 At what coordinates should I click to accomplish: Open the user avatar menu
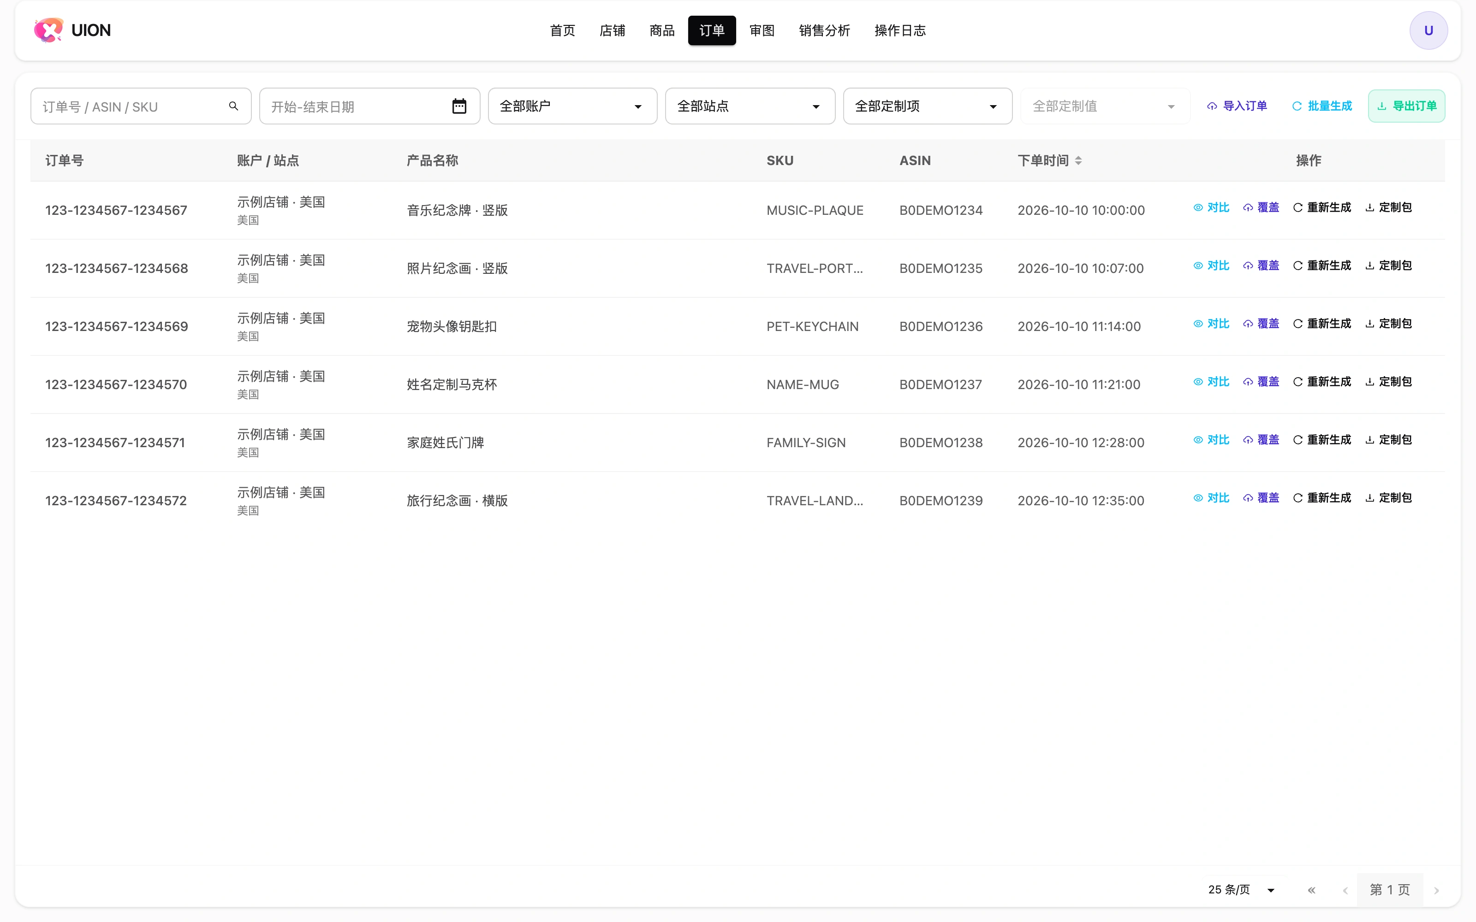[1428, 30]
